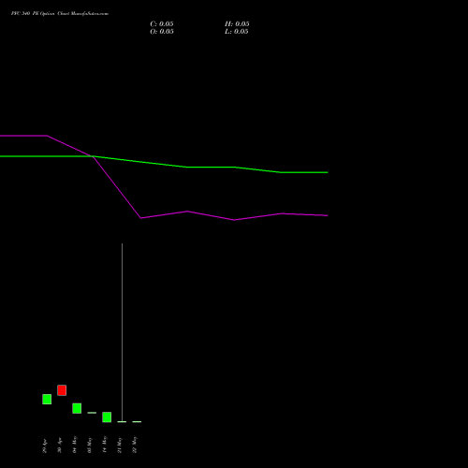Click the "29 Apr" date axis label
468x468 pixels.
(45, 446)
